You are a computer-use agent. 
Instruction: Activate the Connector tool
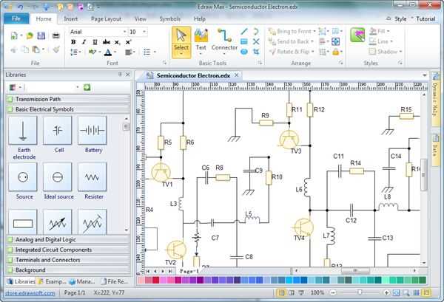[x=224, y=41]
